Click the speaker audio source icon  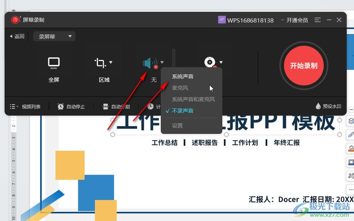(150, 63)
